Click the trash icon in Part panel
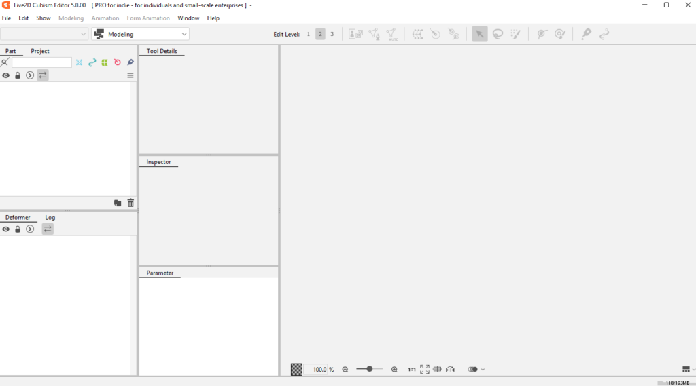The width and height of the screenshot is (696, 386). pos(130,203)
